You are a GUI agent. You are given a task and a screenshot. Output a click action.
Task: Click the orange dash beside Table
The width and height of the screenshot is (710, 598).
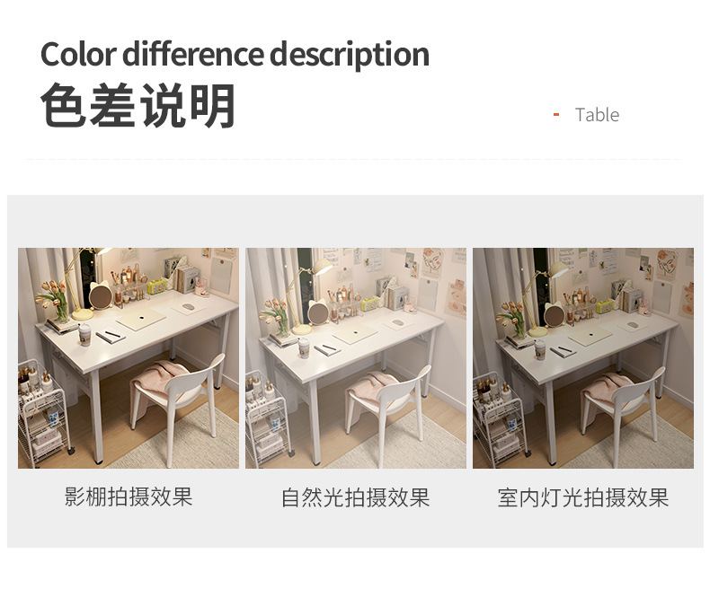[556, 115]
